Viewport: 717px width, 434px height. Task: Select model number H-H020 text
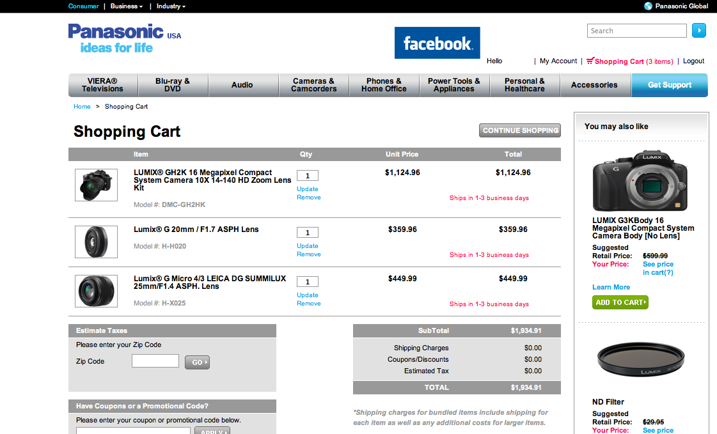(x=174, y=246)
